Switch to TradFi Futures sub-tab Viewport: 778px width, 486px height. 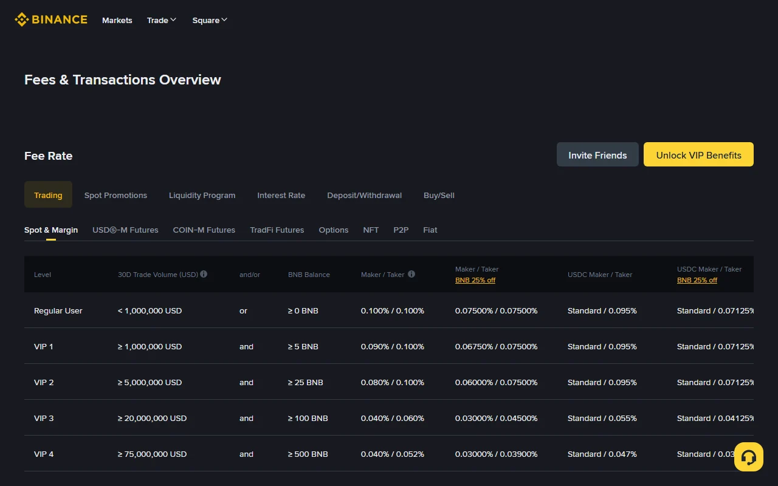[277, 230]
